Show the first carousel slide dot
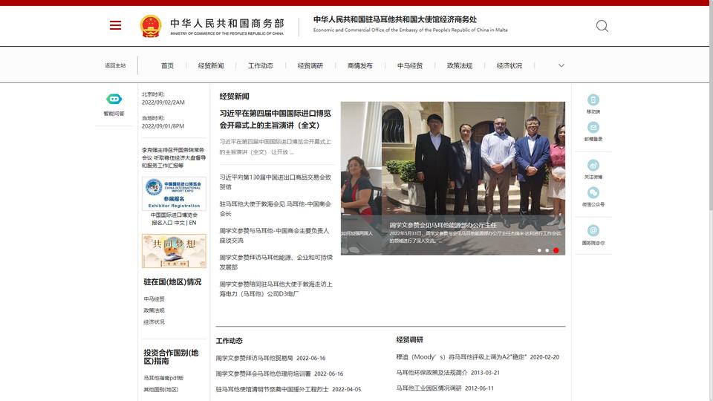Screen dimensions: 713x401 539,250
